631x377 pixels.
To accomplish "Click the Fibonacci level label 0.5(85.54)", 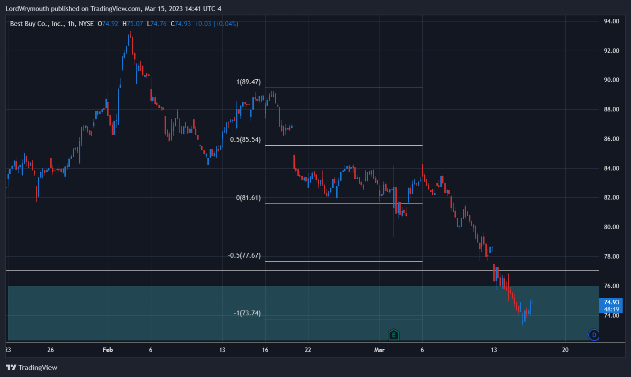I will tap(245, 140).
